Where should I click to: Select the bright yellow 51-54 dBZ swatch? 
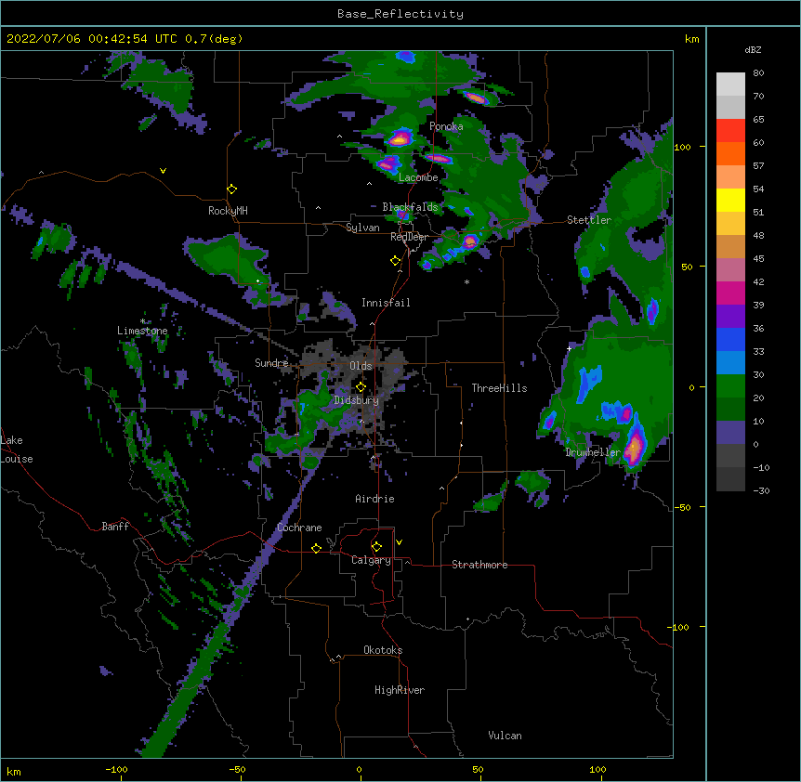730,200
